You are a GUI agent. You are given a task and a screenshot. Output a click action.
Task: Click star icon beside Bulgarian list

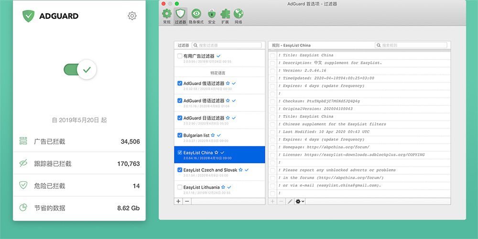coord(213,135)
